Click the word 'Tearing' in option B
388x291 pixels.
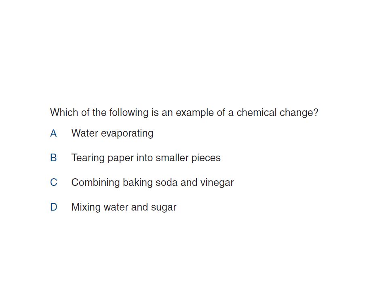click(88, 158)
